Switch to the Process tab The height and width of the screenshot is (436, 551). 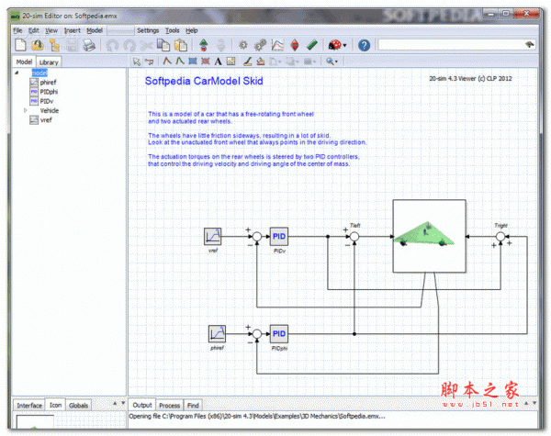point(169,405)
